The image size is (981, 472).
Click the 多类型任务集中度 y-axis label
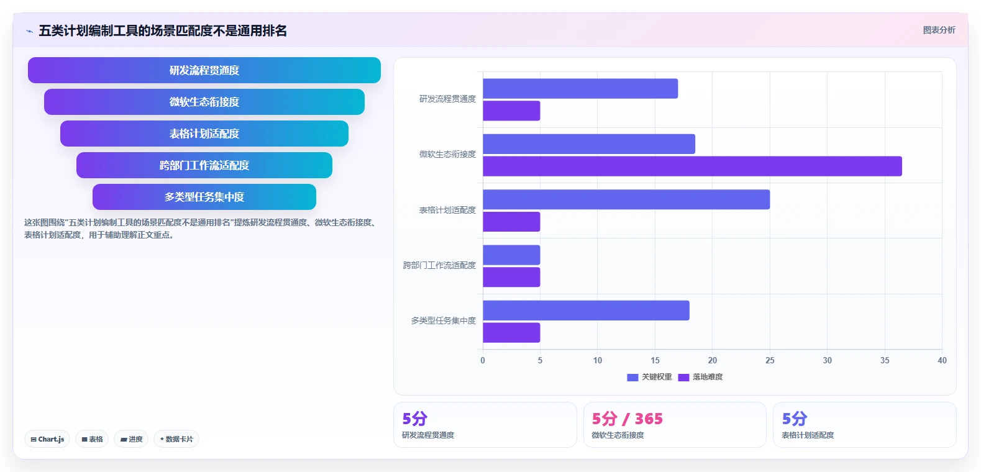444,321
